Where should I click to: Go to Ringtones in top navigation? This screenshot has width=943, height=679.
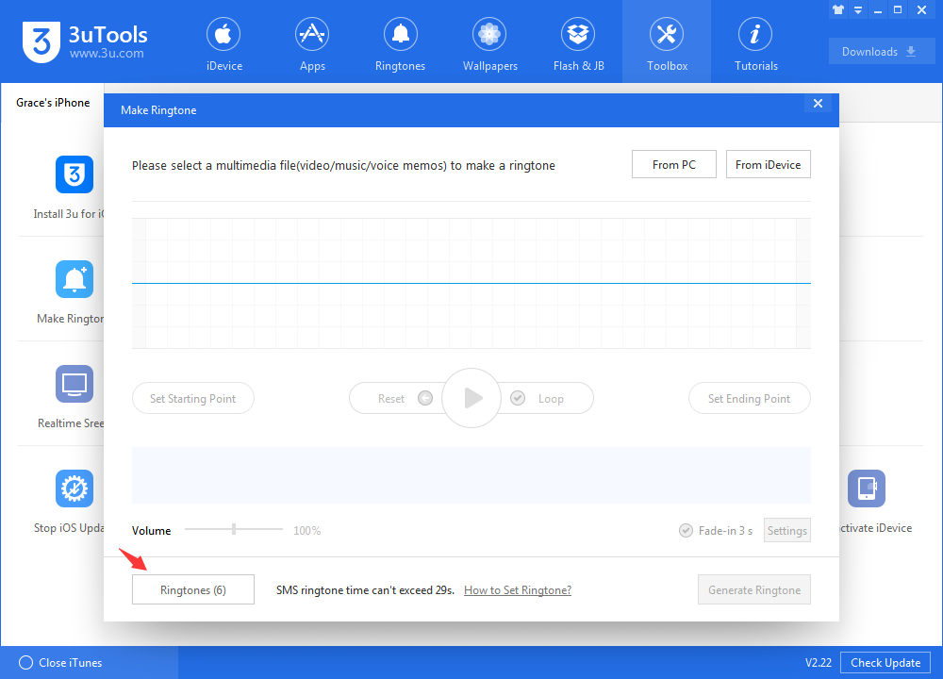400,45
